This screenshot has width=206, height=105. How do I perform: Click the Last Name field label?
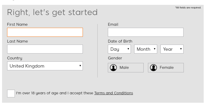(17, 41)
